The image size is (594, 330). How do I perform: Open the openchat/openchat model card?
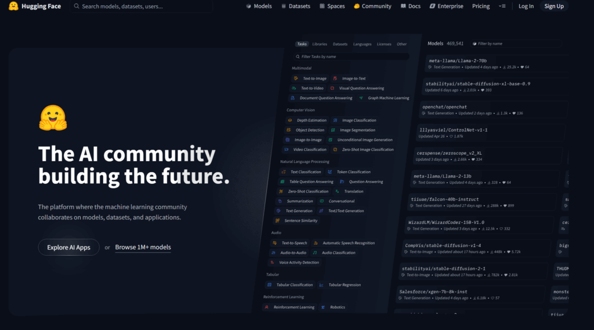point(494,110)
